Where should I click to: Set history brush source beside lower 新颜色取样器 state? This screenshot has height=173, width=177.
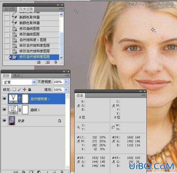click(7, 23)
